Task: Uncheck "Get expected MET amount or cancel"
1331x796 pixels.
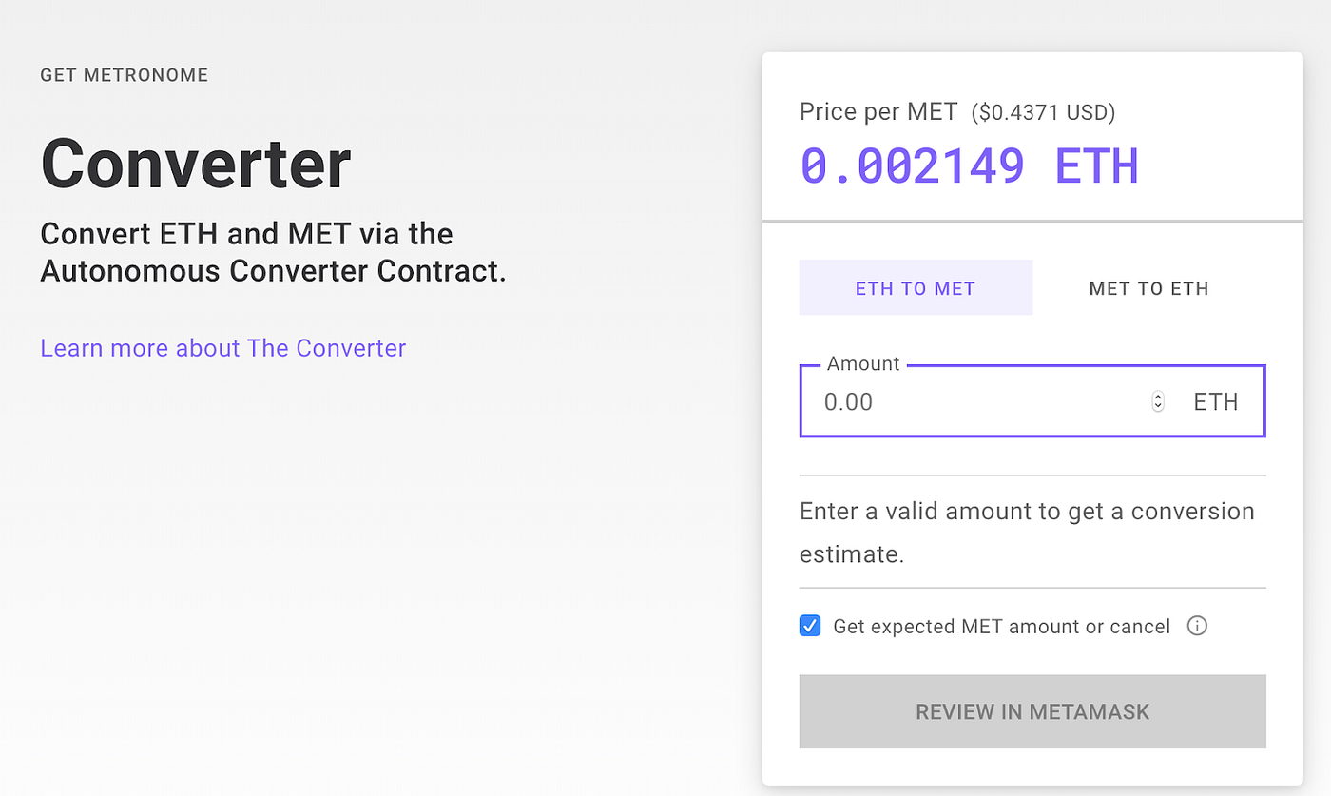Action: click(809, 626)
